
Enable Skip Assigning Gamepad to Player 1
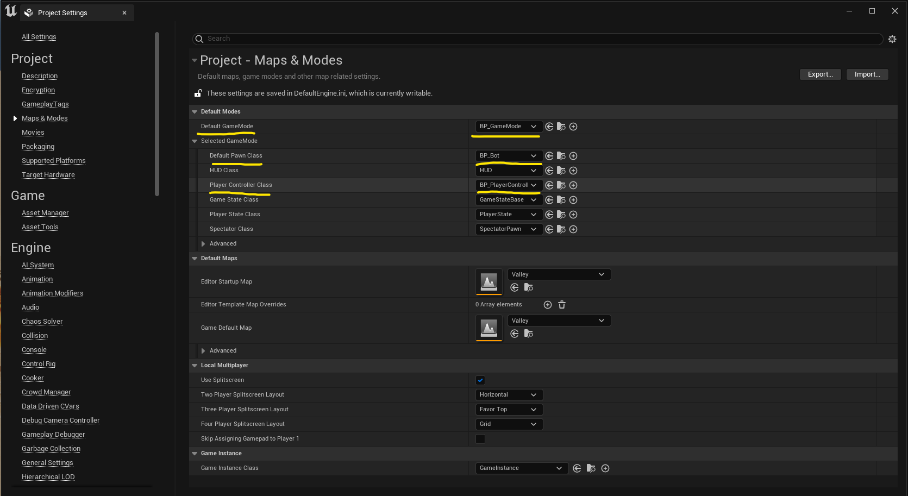[x=480, y=439]
